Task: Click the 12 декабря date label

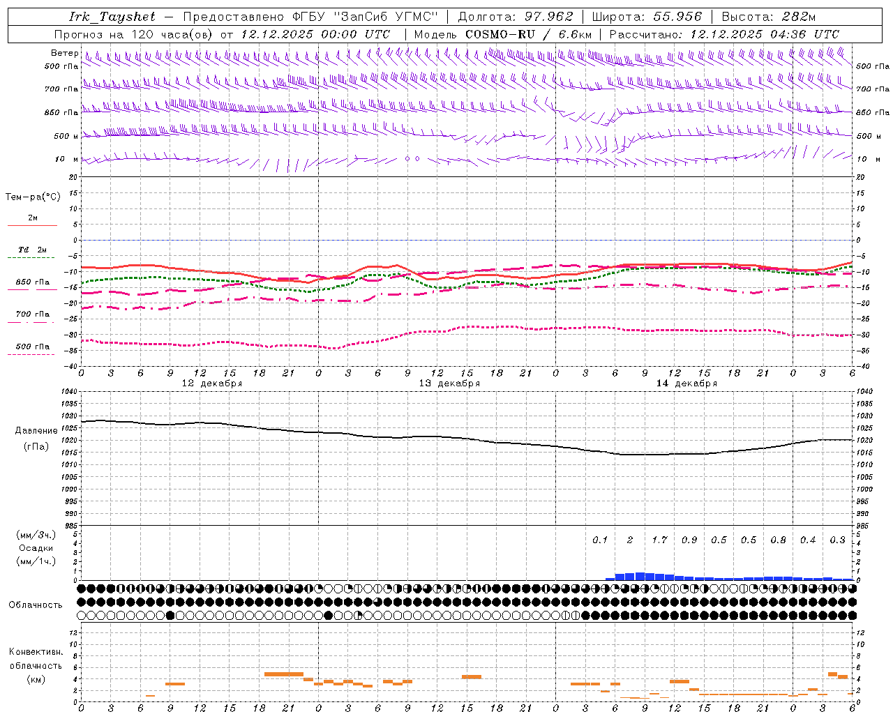Action: pos(212,383)
